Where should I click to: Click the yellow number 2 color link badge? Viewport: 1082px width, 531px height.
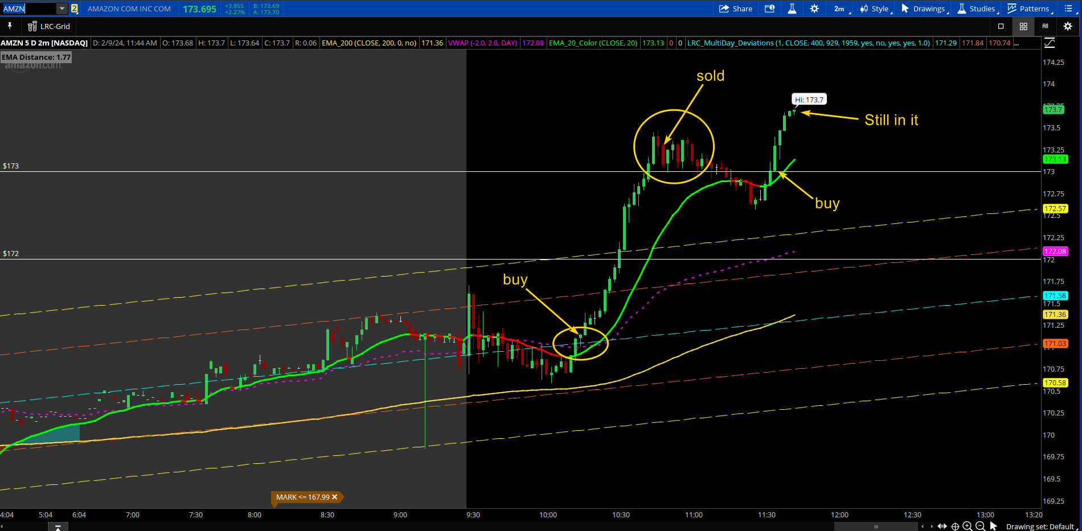(x=74, y=9)
